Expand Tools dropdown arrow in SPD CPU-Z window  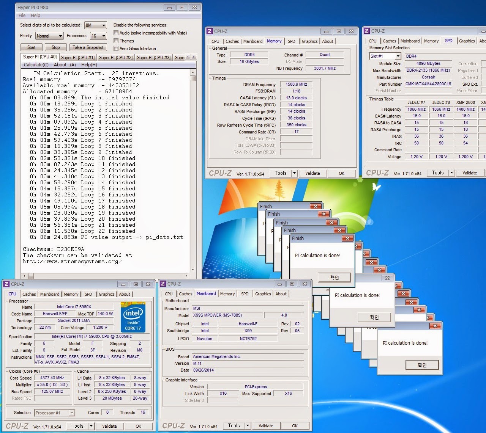tap(451, 173)
